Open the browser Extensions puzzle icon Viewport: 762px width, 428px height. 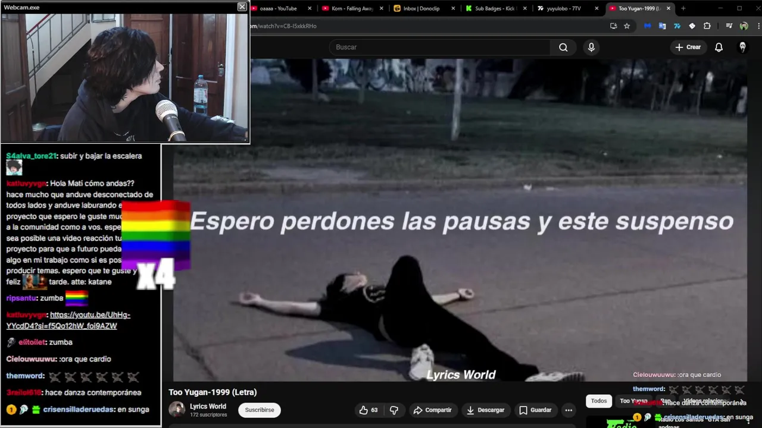[x=707, y=26]
